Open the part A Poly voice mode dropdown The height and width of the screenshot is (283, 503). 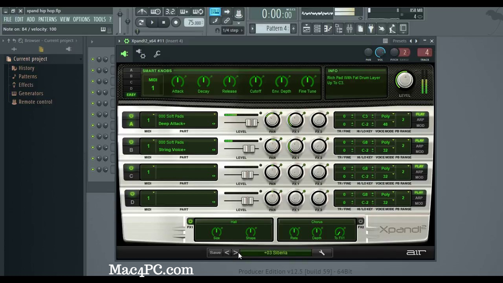pyautogui.click(x=386, y=116)
